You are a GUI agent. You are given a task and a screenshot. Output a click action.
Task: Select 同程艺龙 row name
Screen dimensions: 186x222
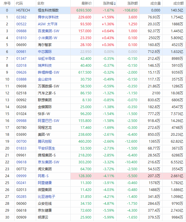[x=45, y=128]
